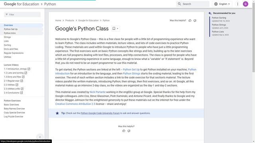Click the filter funnel icon in sidebar
Screen dimensions: 255x143
7,14
